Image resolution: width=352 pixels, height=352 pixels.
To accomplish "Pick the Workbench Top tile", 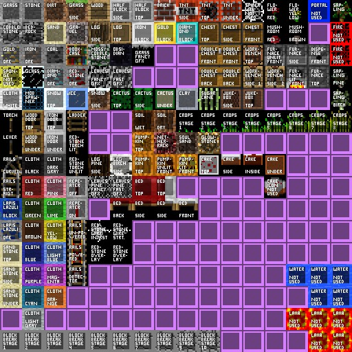I will [x=253, y=55].
